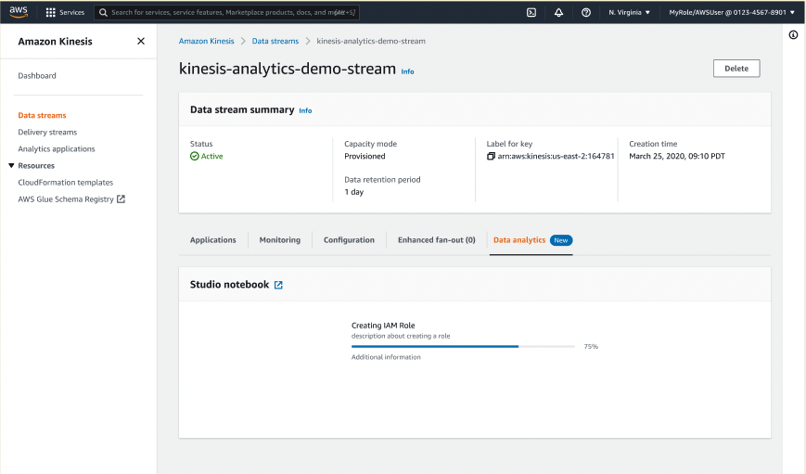Copy the ARN with the copy icon

[x=491, y=156]
